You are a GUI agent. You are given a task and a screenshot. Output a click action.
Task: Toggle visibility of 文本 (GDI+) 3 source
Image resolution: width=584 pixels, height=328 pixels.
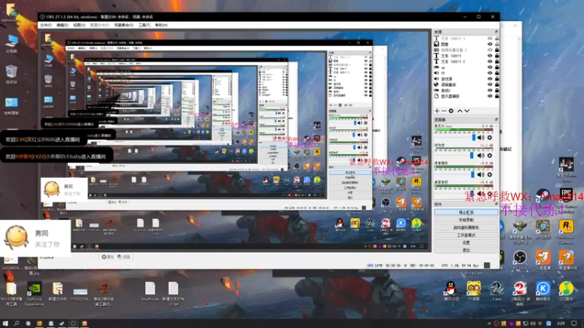[490, 39]
